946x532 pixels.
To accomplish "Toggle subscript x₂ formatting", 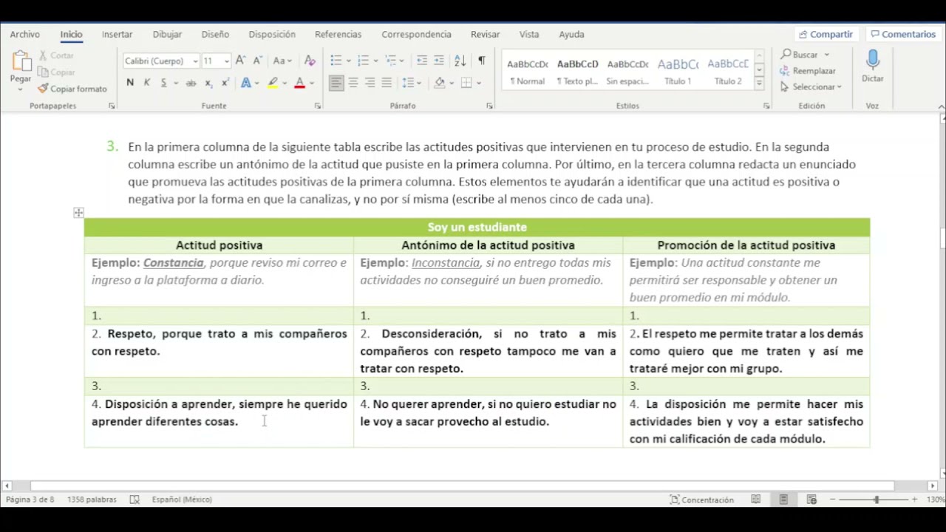I will 208,83.
